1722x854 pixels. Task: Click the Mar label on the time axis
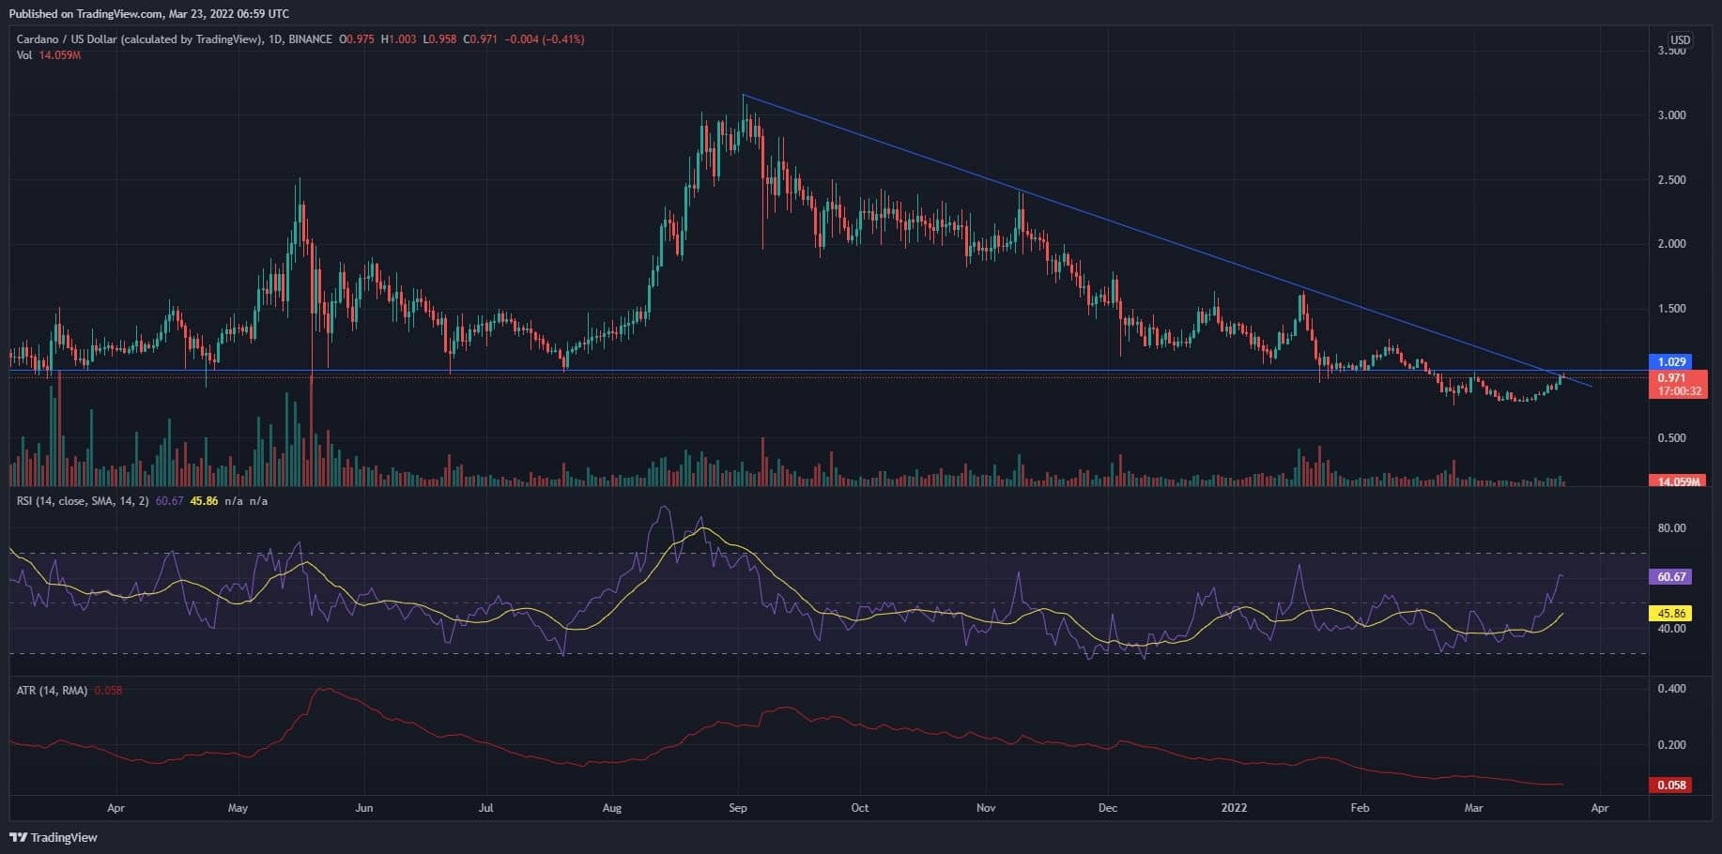(x=1473, y=807)
